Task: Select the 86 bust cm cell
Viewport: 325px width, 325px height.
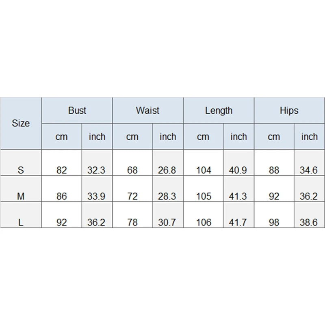Action: [x=61, y=197]
